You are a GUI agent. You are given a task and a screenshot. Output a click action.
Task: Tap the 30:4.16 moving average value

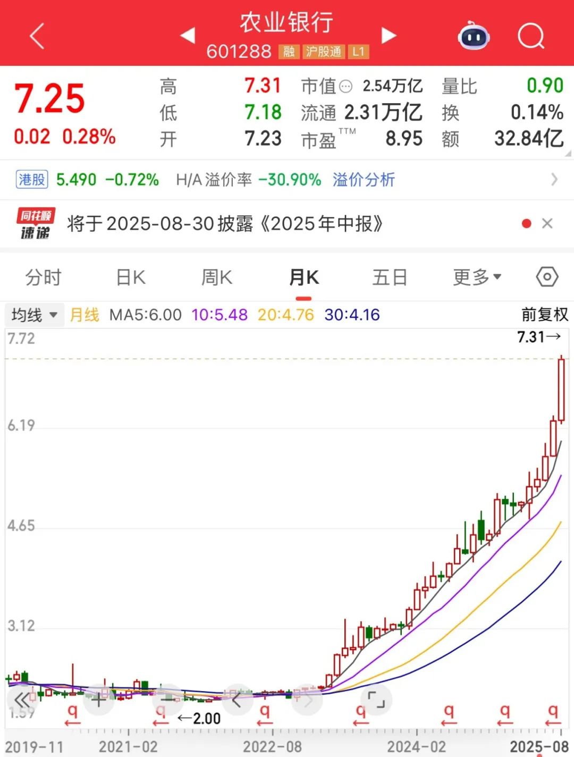pyautogui.click(x=352, y=315)
